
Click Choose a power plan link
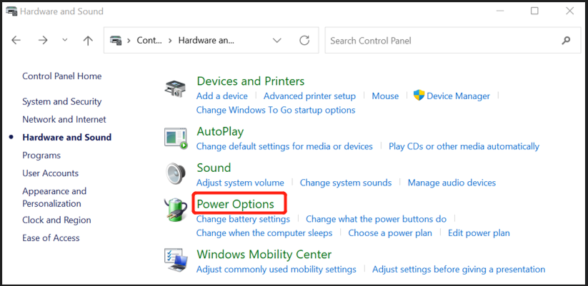pyautogui.click(x=390, y=233)
